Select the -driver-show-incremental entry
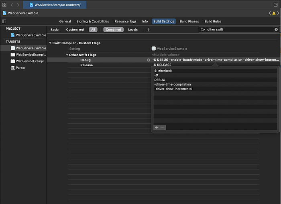The height and width of the screenshot is (204, 281). 215,89
